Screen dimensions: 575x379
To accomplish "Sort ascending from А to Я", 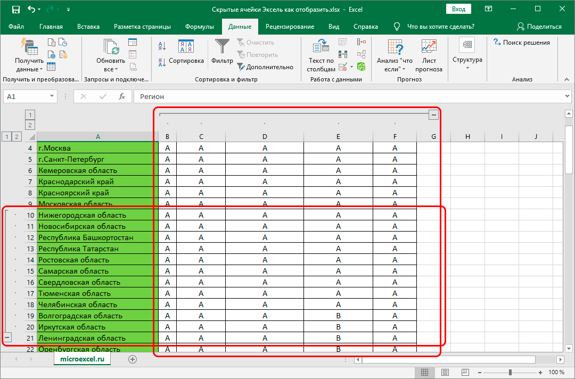I will [x=162, y=46].
